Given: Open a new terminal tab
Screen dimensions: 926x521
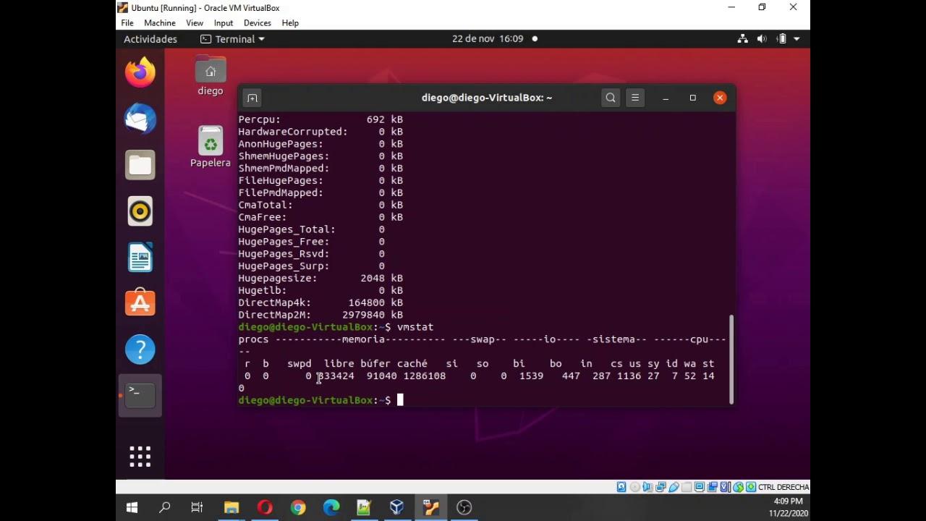Looking at the screenshot, I should [252, 98].
